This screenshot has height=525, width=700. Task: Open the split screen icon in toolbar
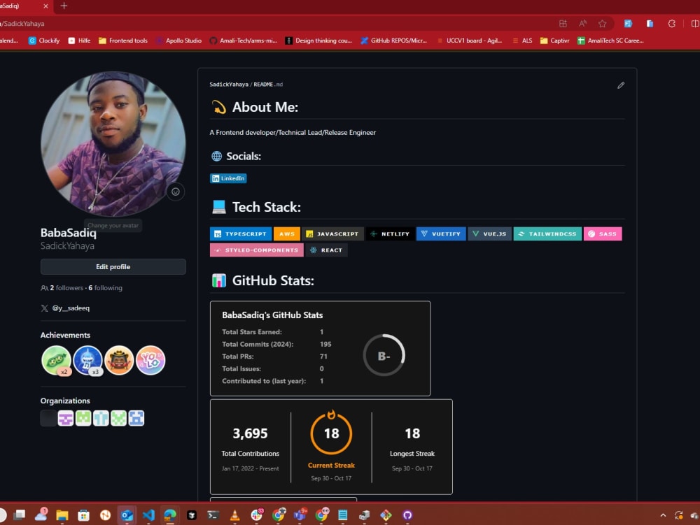click(694, 24)
